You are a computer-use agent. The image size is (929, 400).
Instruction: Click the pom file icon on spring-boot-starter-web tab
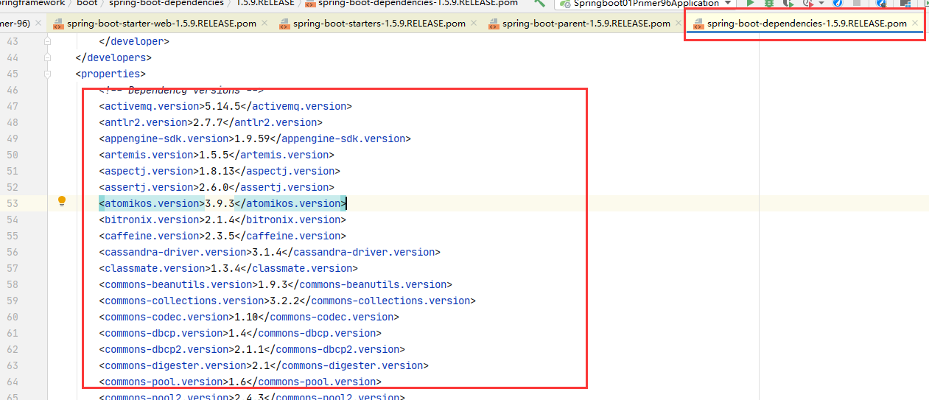click(x=58, y=24)
